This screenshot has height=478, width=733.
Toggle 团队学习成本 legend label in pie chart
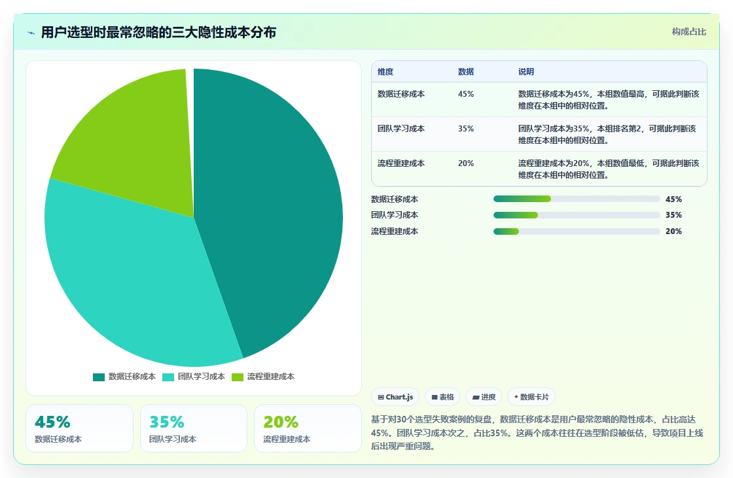[x=201, y=377]
